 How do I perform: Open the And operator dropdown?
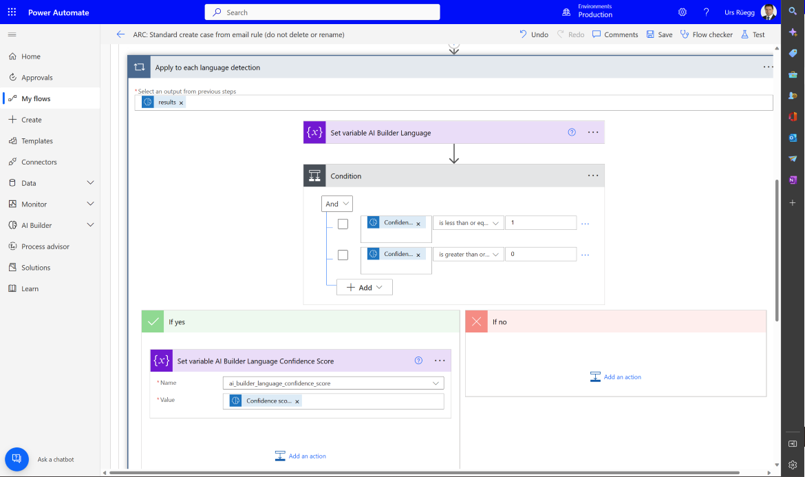336,204
